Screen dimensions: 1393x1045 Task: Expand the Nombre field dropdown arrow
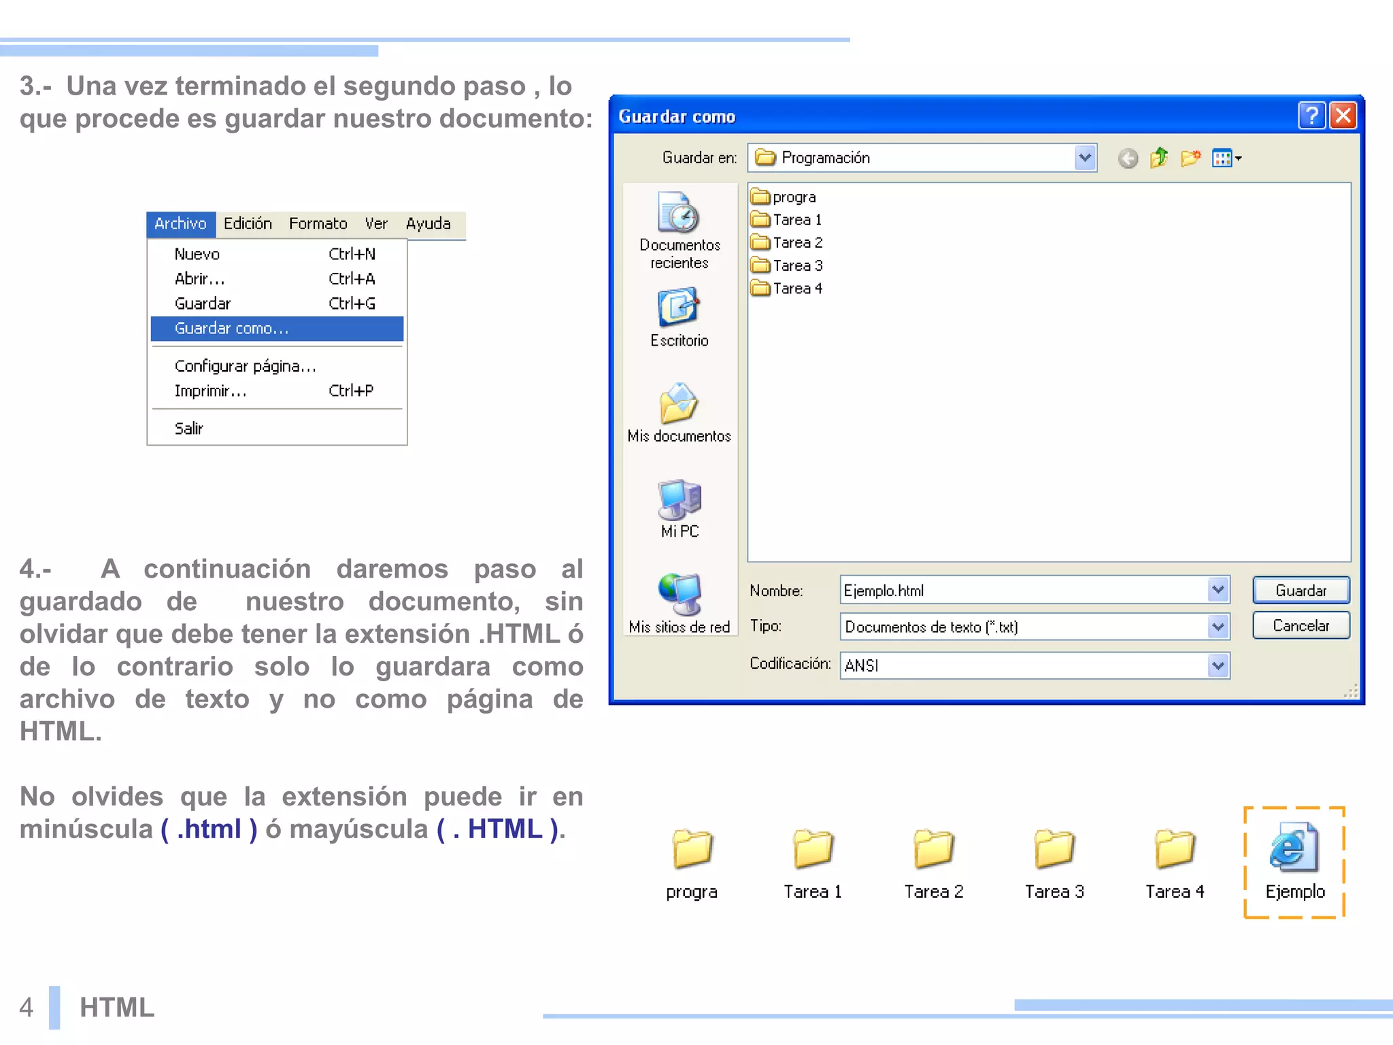pyautogui.click(x=1218, y=590)
